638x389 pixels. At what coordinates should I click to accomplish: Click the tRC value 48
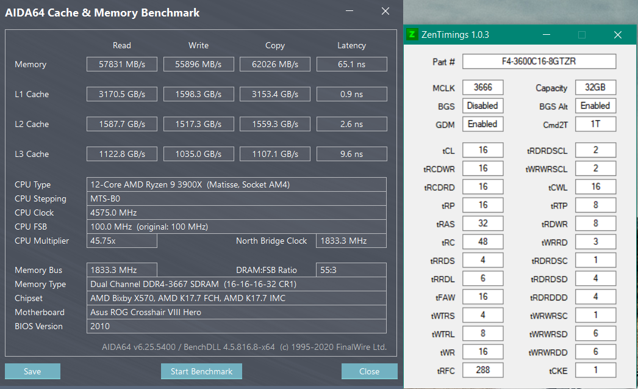483,242
